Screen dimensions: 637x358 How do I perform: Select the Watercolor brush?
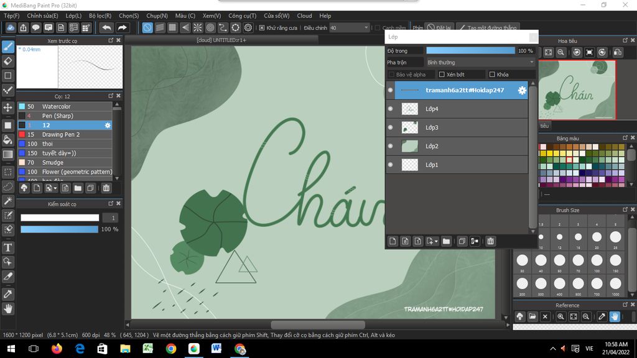[x=65, y=106]
